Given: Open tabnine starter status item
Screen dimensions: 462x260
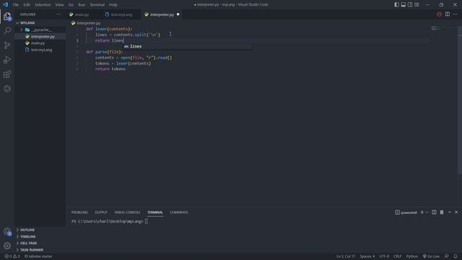Looking at the screenshot, I should pos(38,256).
